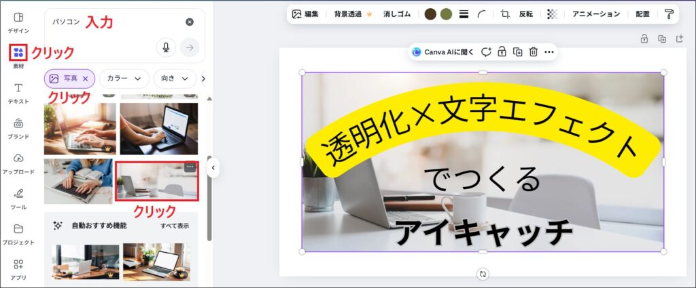Expand the カラー filter dropdown
Image resolution: width=696 pixels, height=288 pixels.
(x=124, y=79)
